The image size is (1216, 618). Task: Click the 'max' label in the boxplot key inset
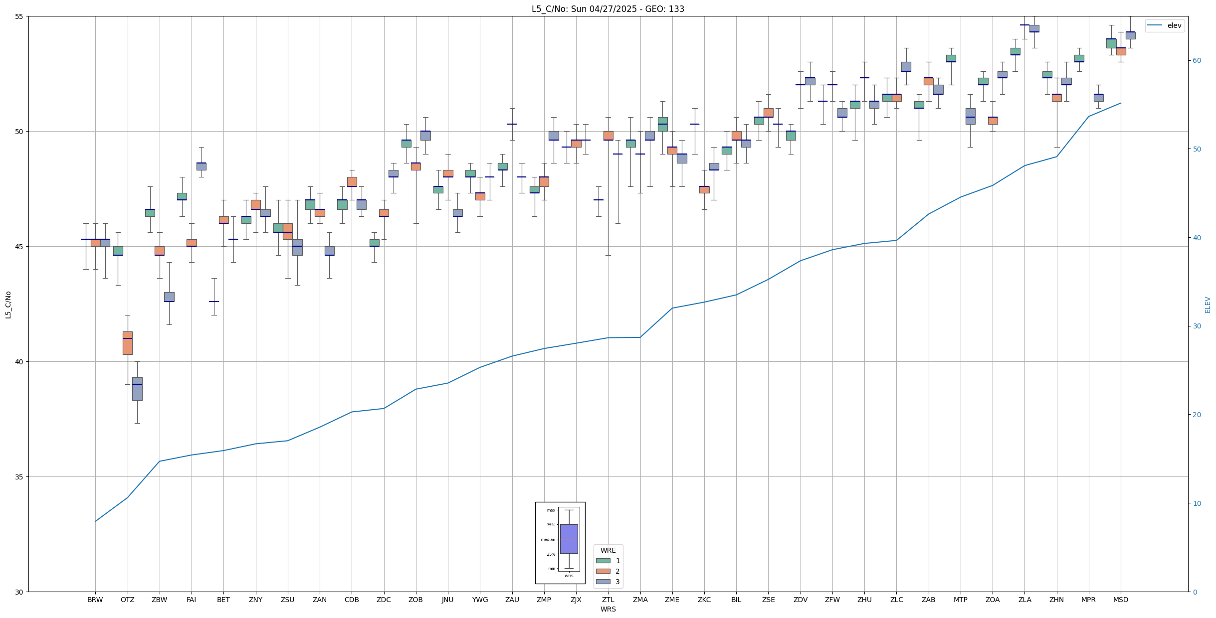(551, 510)
